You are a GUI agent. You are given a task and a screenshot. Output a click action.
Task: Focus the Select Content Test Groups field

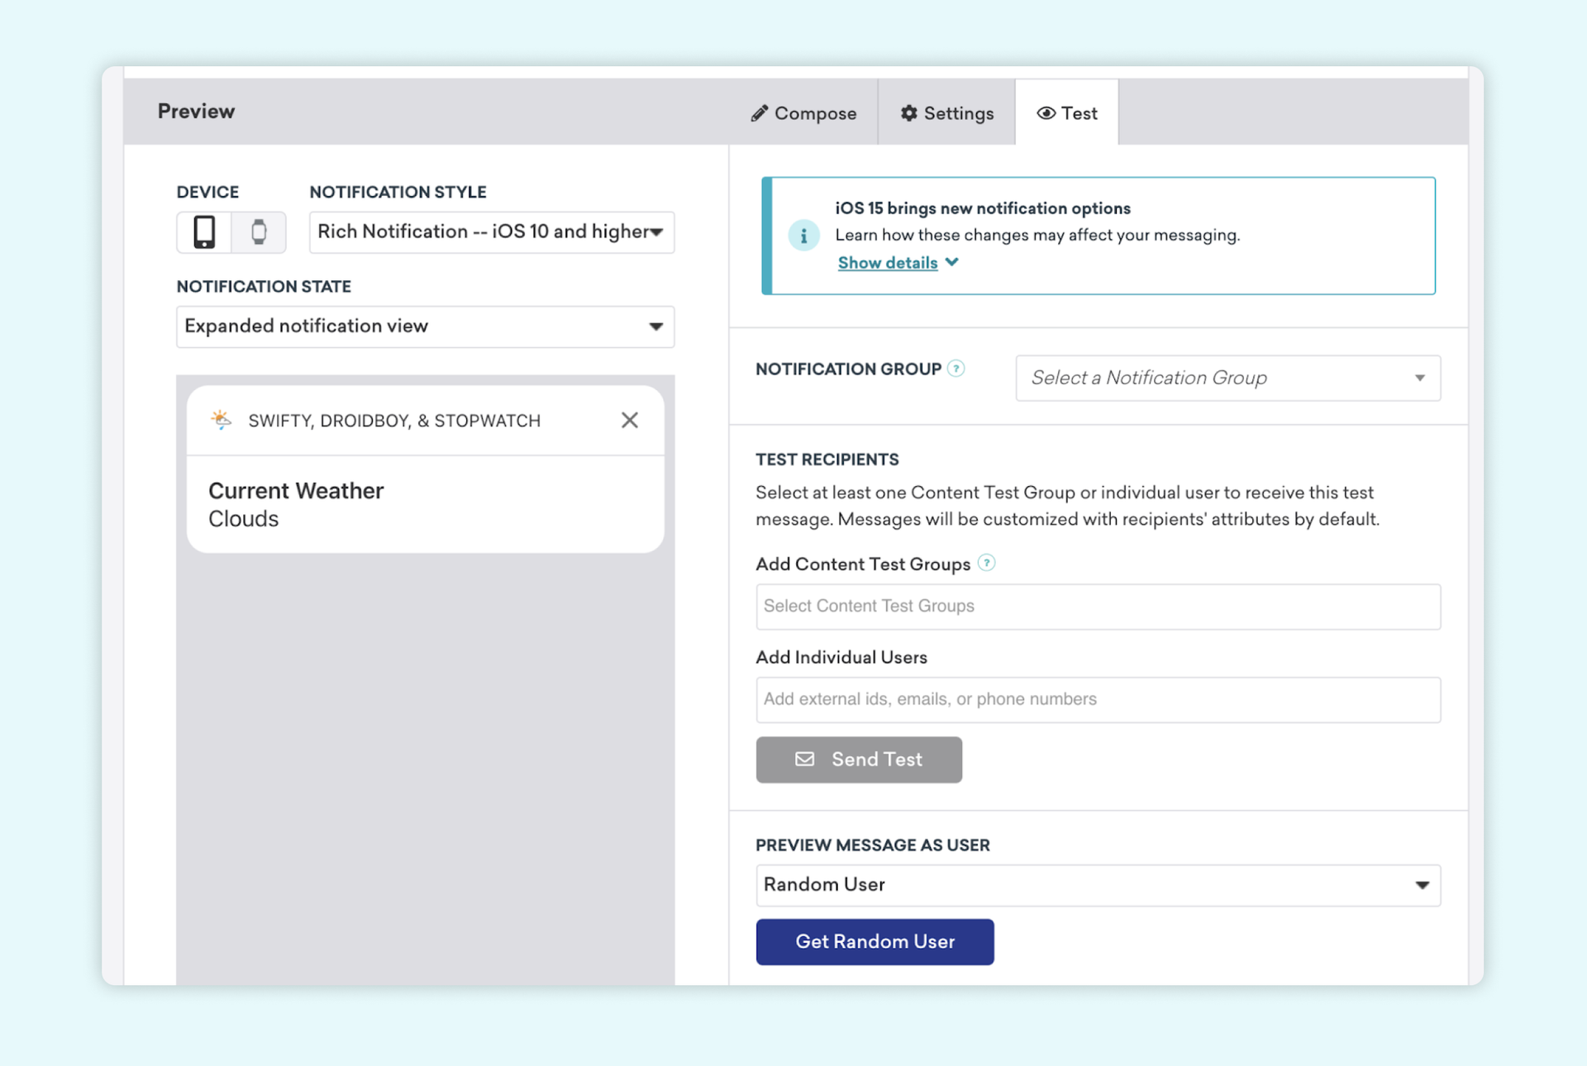click(1098, 607)
